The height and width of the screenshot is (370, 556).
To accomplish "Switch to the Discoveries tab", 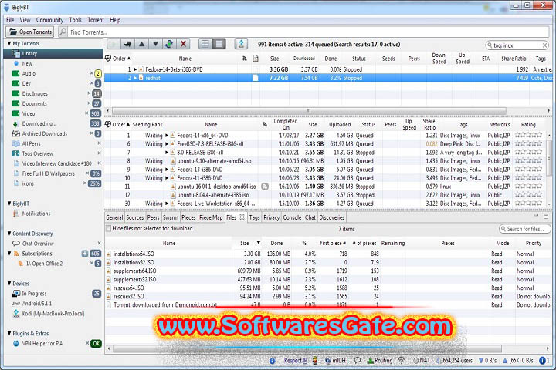I will (332, 217).
